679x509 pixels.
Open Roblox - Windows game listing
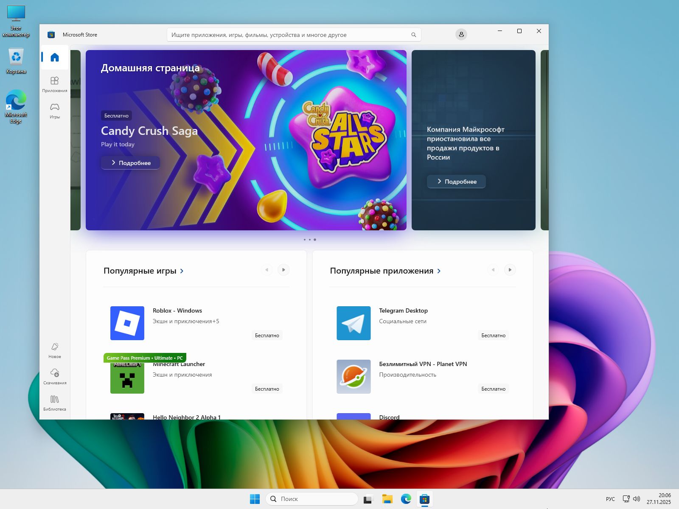pos(177,311)
